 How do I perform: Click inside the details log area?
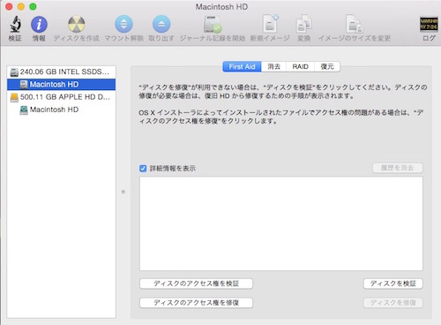(281, 223)
